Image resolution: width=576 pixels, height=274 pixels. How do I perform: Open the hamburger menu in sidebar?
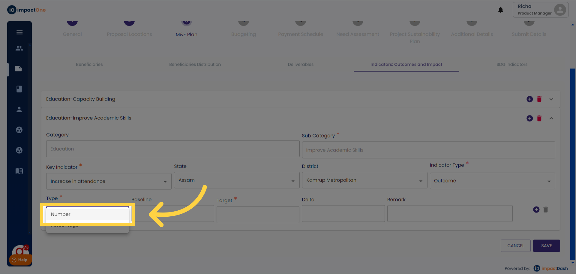click(x=19, y=32)
